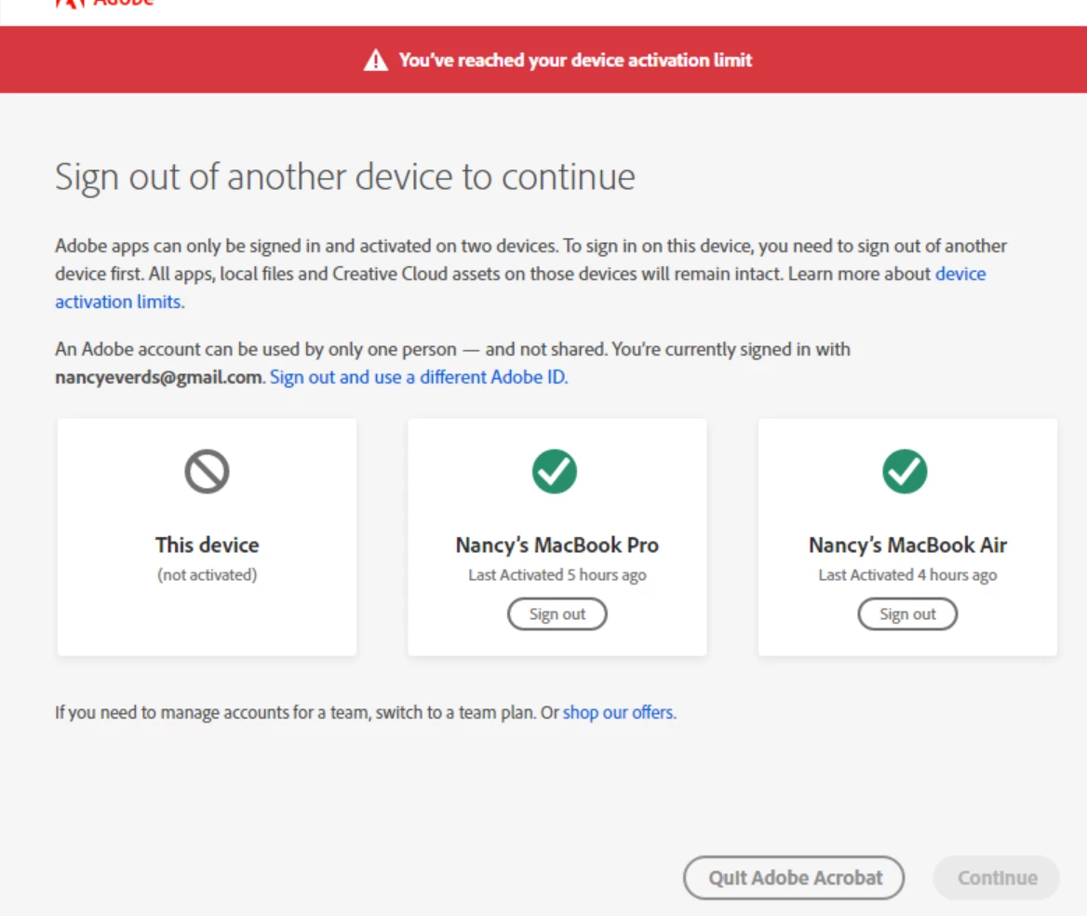Screen dimensions: 1087x916
Task: Follow the shop our offers link
Action: 619,712
